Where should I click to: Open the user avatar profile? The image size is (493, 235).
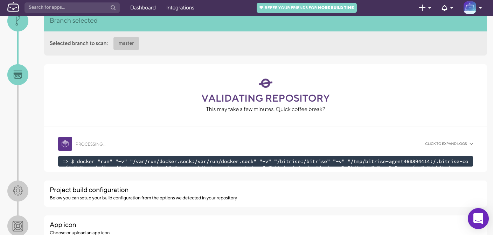(470, 8)
